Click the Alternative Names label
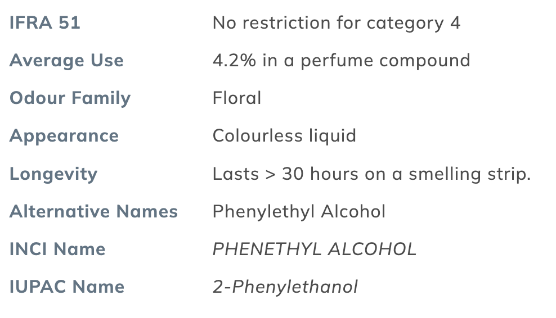Screen dimensions: 556x318 tap(93, 211)
